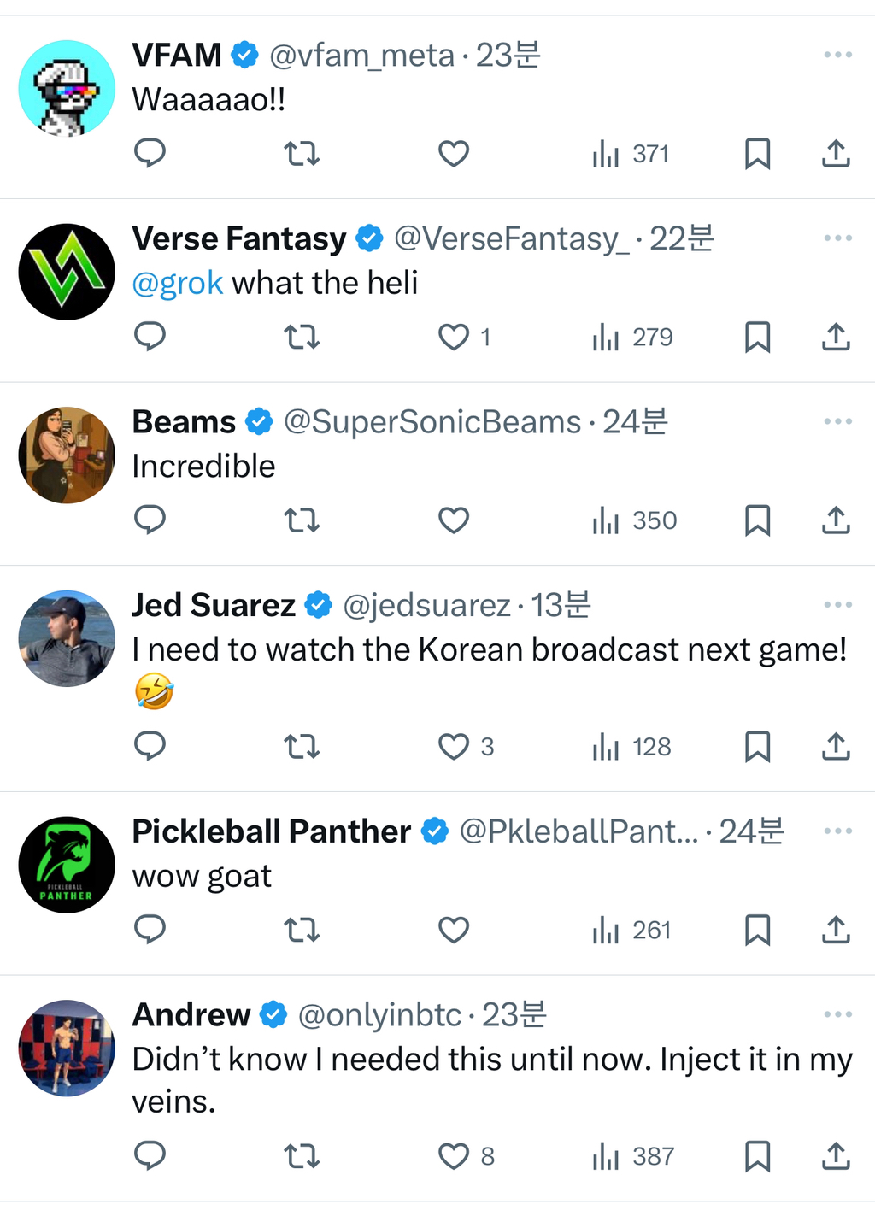
Task: Reply to VFAM's Waaaaao tweet
Action: coord(150,154)
